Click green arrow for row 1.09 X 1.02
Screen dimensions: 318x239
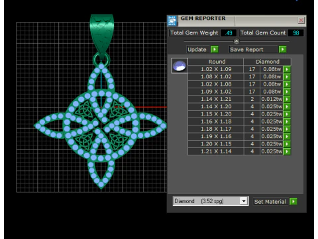click(x=287, y=92)
